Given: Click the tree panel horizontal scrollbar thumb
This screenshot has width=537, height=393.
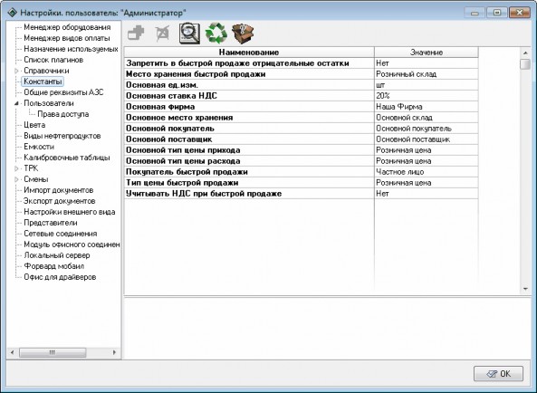Looking at the screenshot, I should (x=53, y=352).
